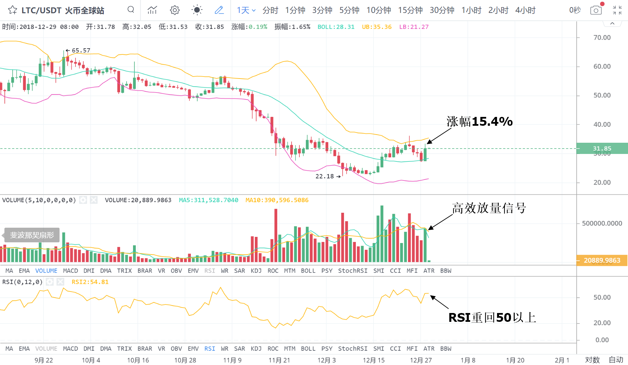
Task: Click the 0秒 countdown text
Action: (575, 10)
